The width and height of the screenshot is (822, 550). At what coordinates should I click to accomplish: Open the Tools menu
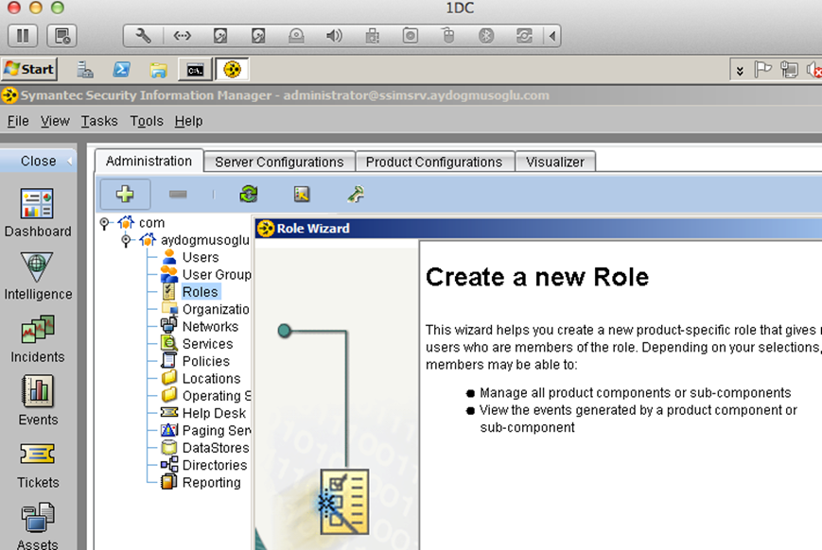point(147,121)
